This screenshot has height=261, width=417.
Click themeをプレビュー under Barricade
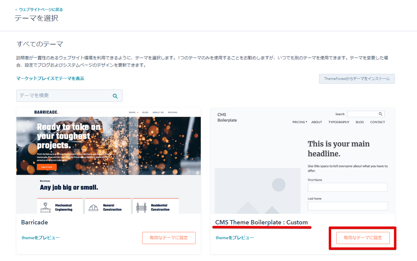pyautogui.click(x=41, y=238)
